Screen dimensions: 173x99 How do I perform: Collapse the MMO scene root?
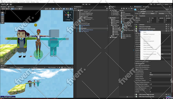pos(77,10)
